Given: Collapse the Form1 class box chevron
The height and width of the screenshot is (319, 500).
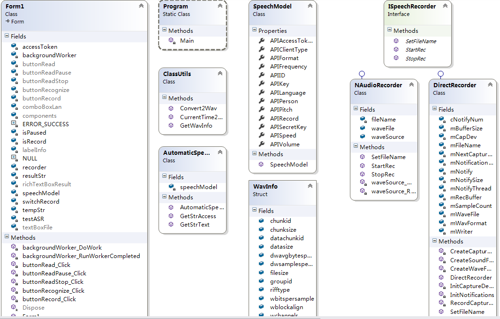Looking at the screenshot, I should pos(141,6).
